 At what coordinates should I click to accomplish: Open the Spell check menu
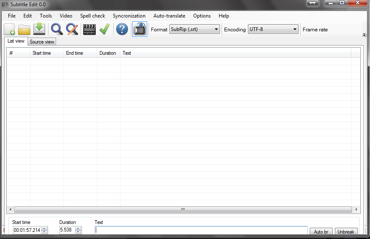[92, 16]
